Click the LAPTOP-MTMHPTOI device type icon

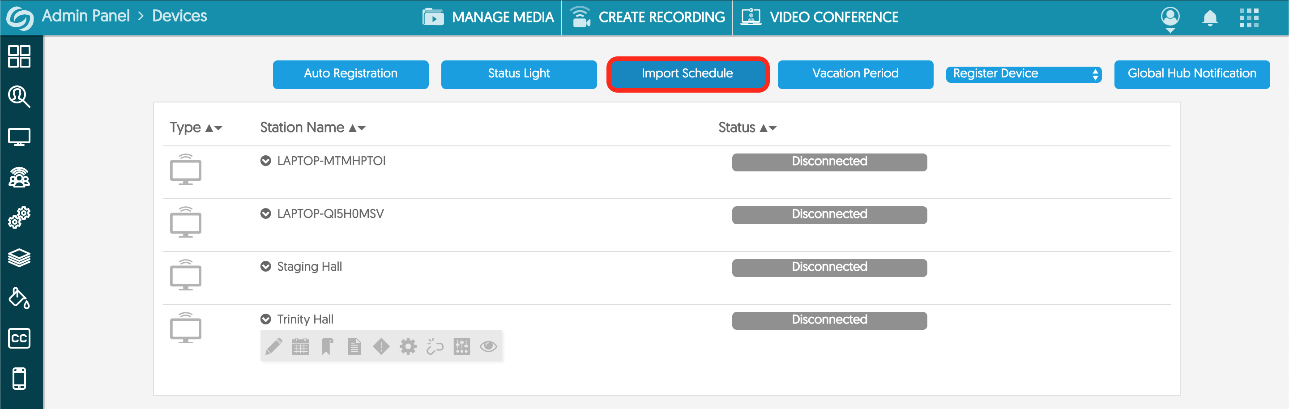(186, 170)
